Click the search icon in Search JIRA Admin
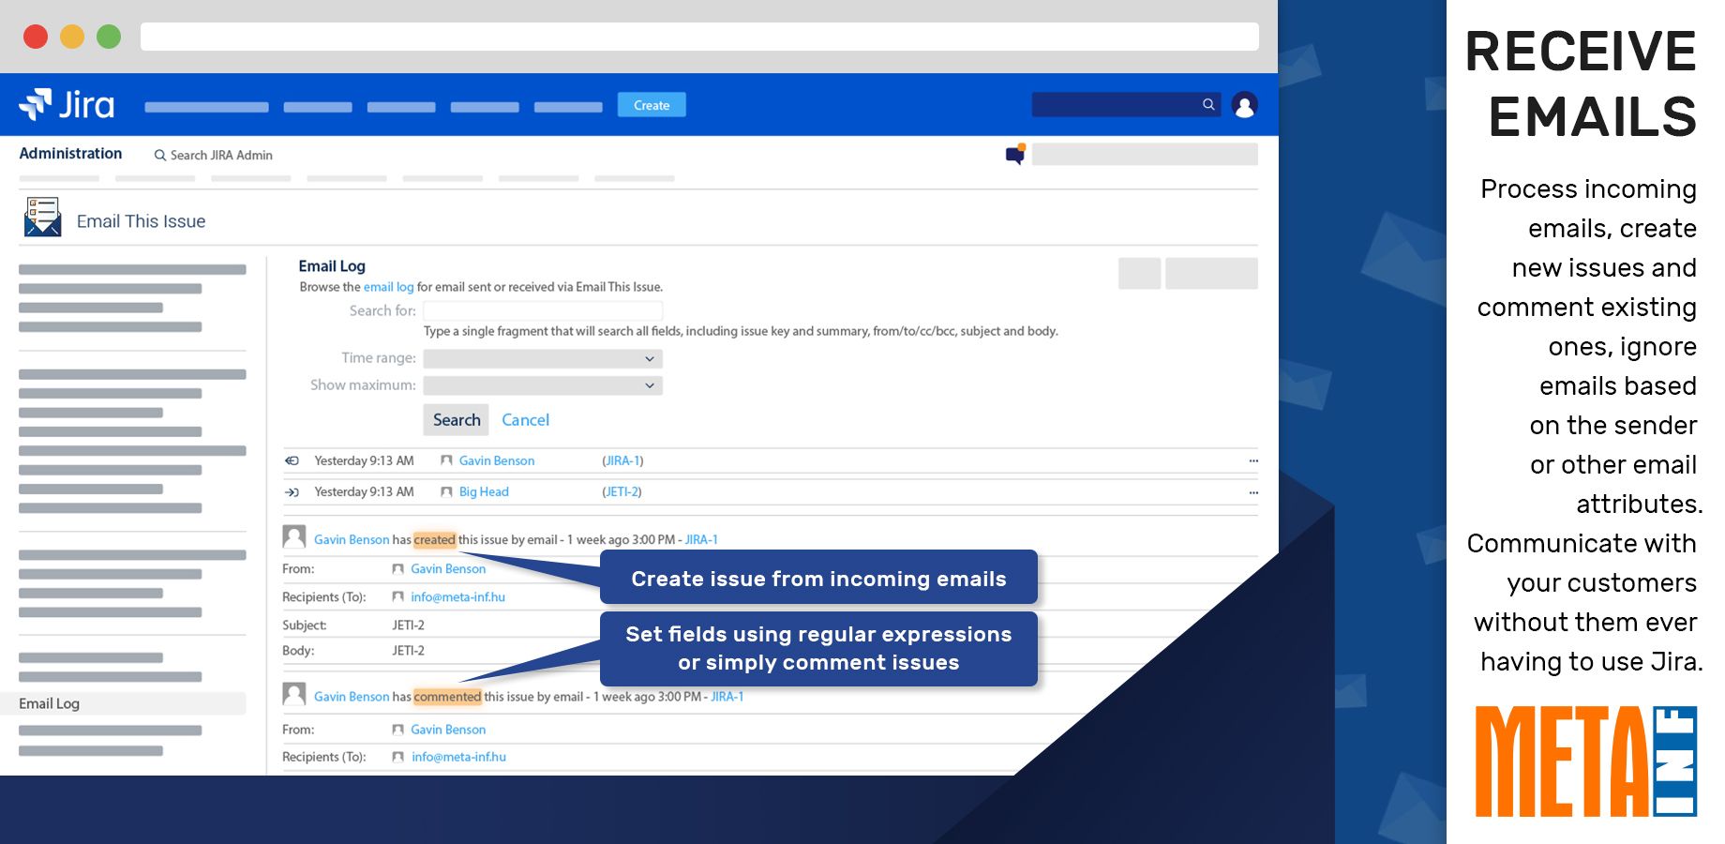This screenshot has width=1725, height=844. pos(160,155)
